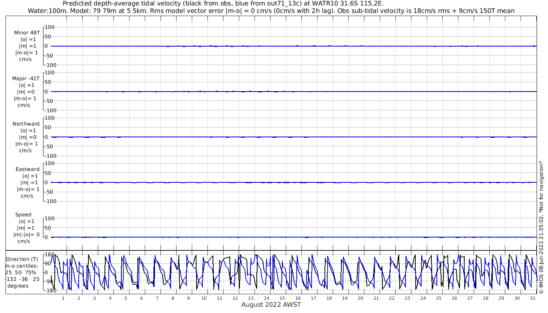Screen dimensions: 548x313
Task: Click day '25' on the date axis
Action: click(x=439, y=298)
